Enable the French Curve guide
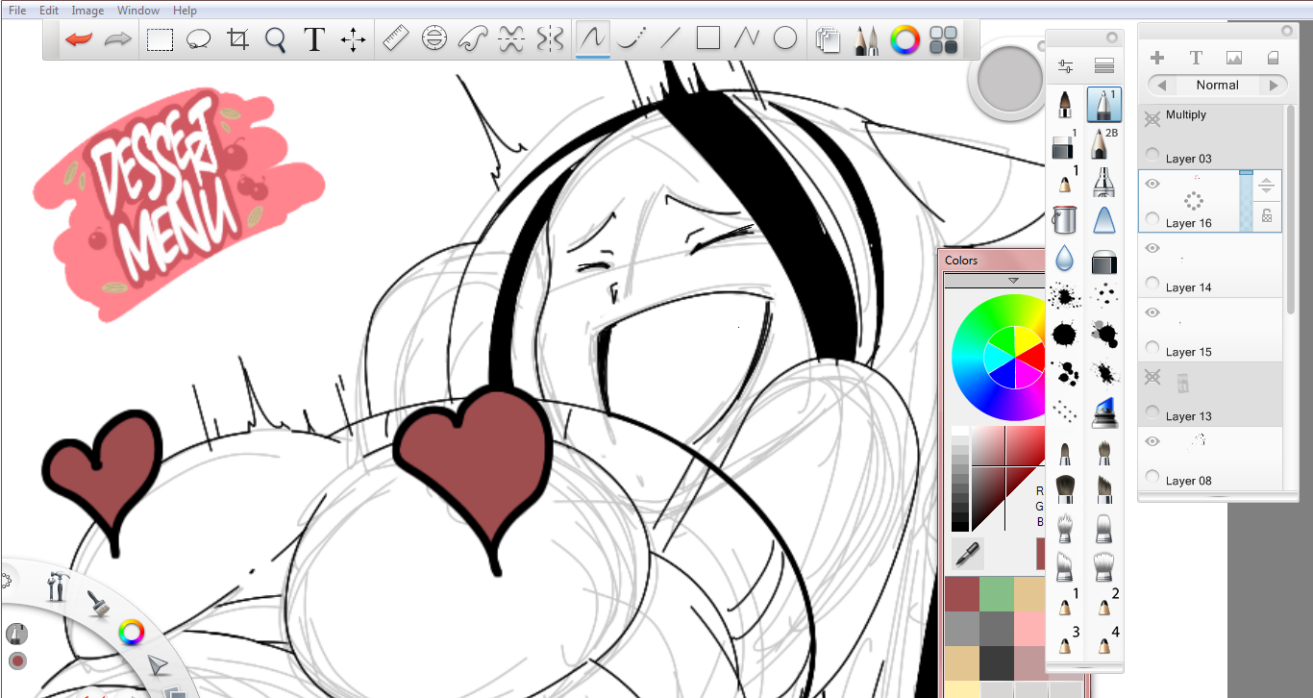This screenshot has height=698, width=1313. tap(473, 39)
